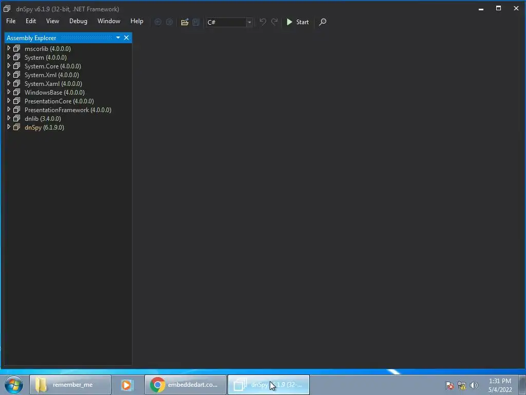The image size is (526, 395).
Task: Click the dnlib assembly icon
Action: point(17,118)
